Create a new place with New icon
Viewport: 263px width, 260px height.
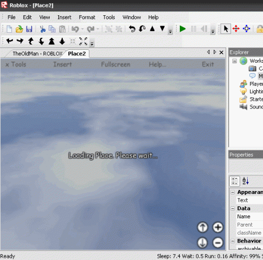[9, 29]
